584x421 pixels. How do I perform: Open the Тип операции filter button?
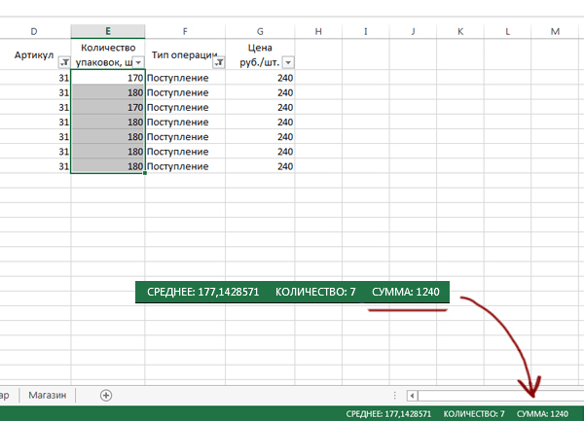pyautogui.click(x=218, y=62)
